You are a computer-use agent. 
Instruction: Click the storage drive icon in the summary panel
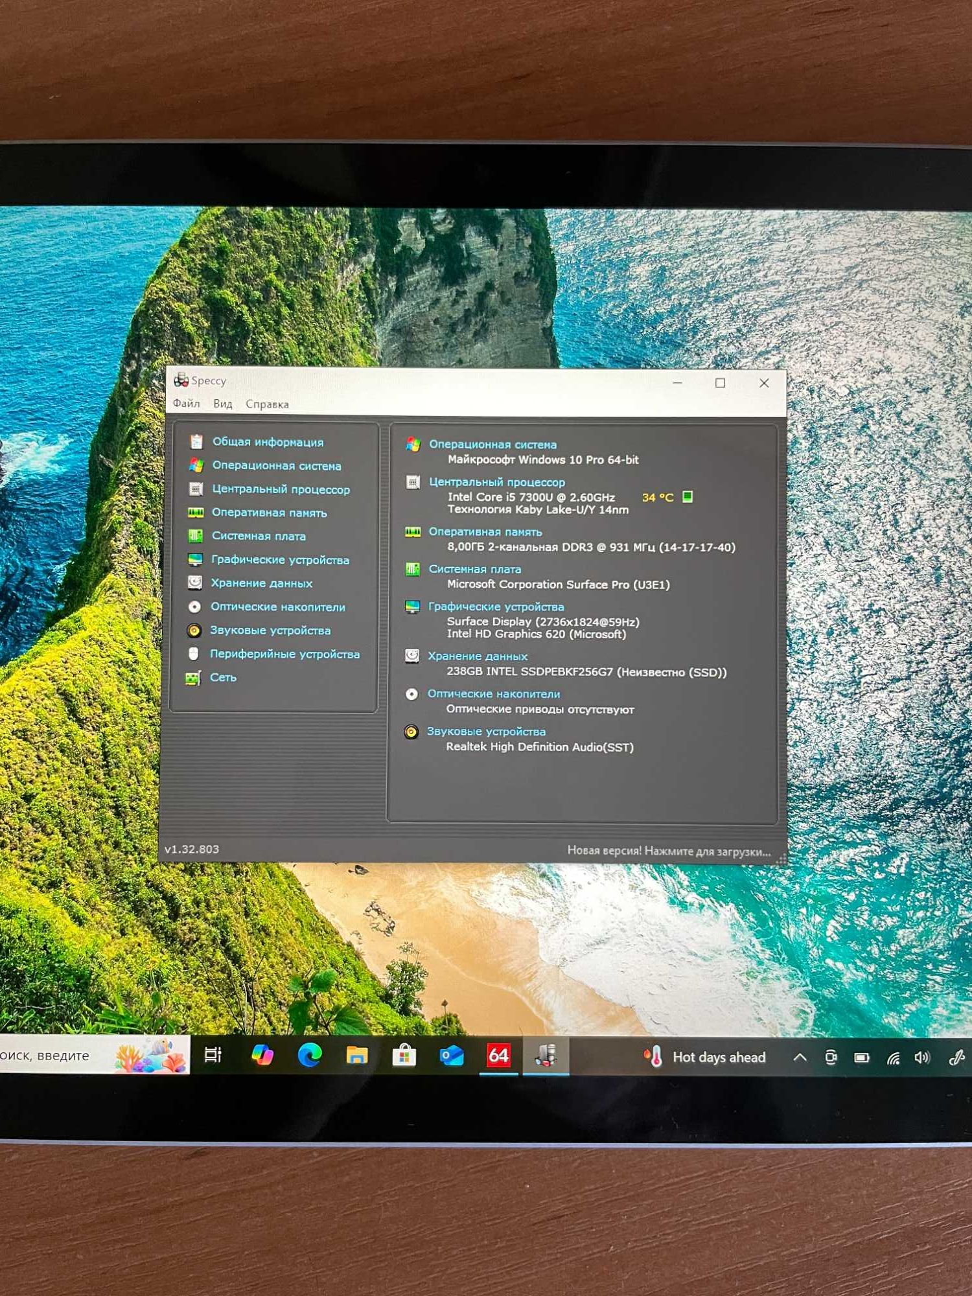click(x=411, y=656)
